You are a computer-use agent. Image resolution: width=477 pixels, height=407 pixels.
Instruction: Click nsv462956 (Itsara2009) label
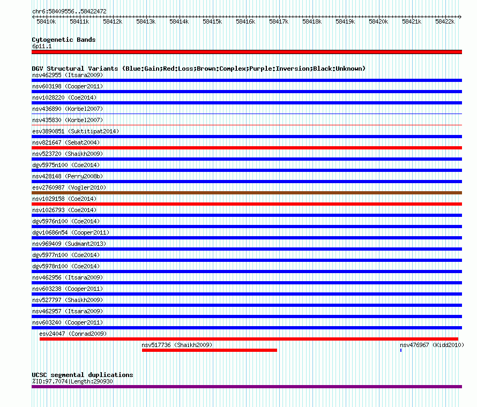[68, 277]
